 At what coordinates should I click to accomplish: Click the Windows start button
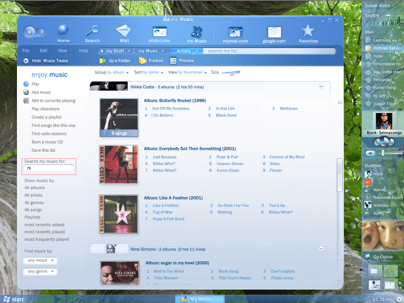tap(14, 299)
